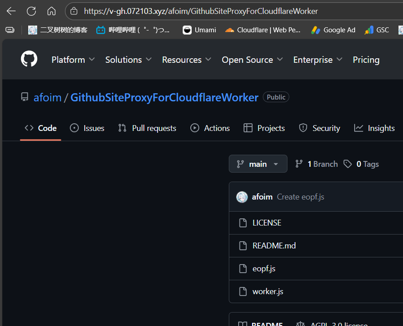
Task: Switch to the Pull requests tab
Action: point(147,128)
